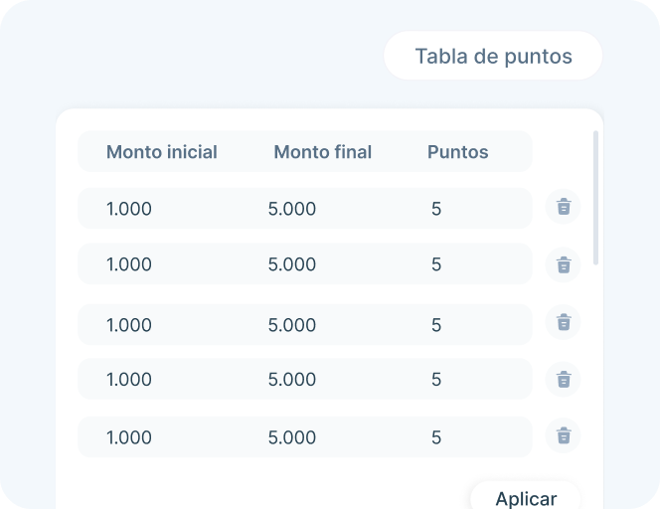Click the Monto final column header
This screenshot has height=509, width=660.
[322, 152]
